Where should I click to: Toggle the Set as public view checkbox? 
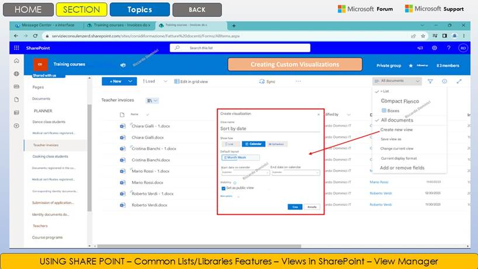(x=223, y=188)
